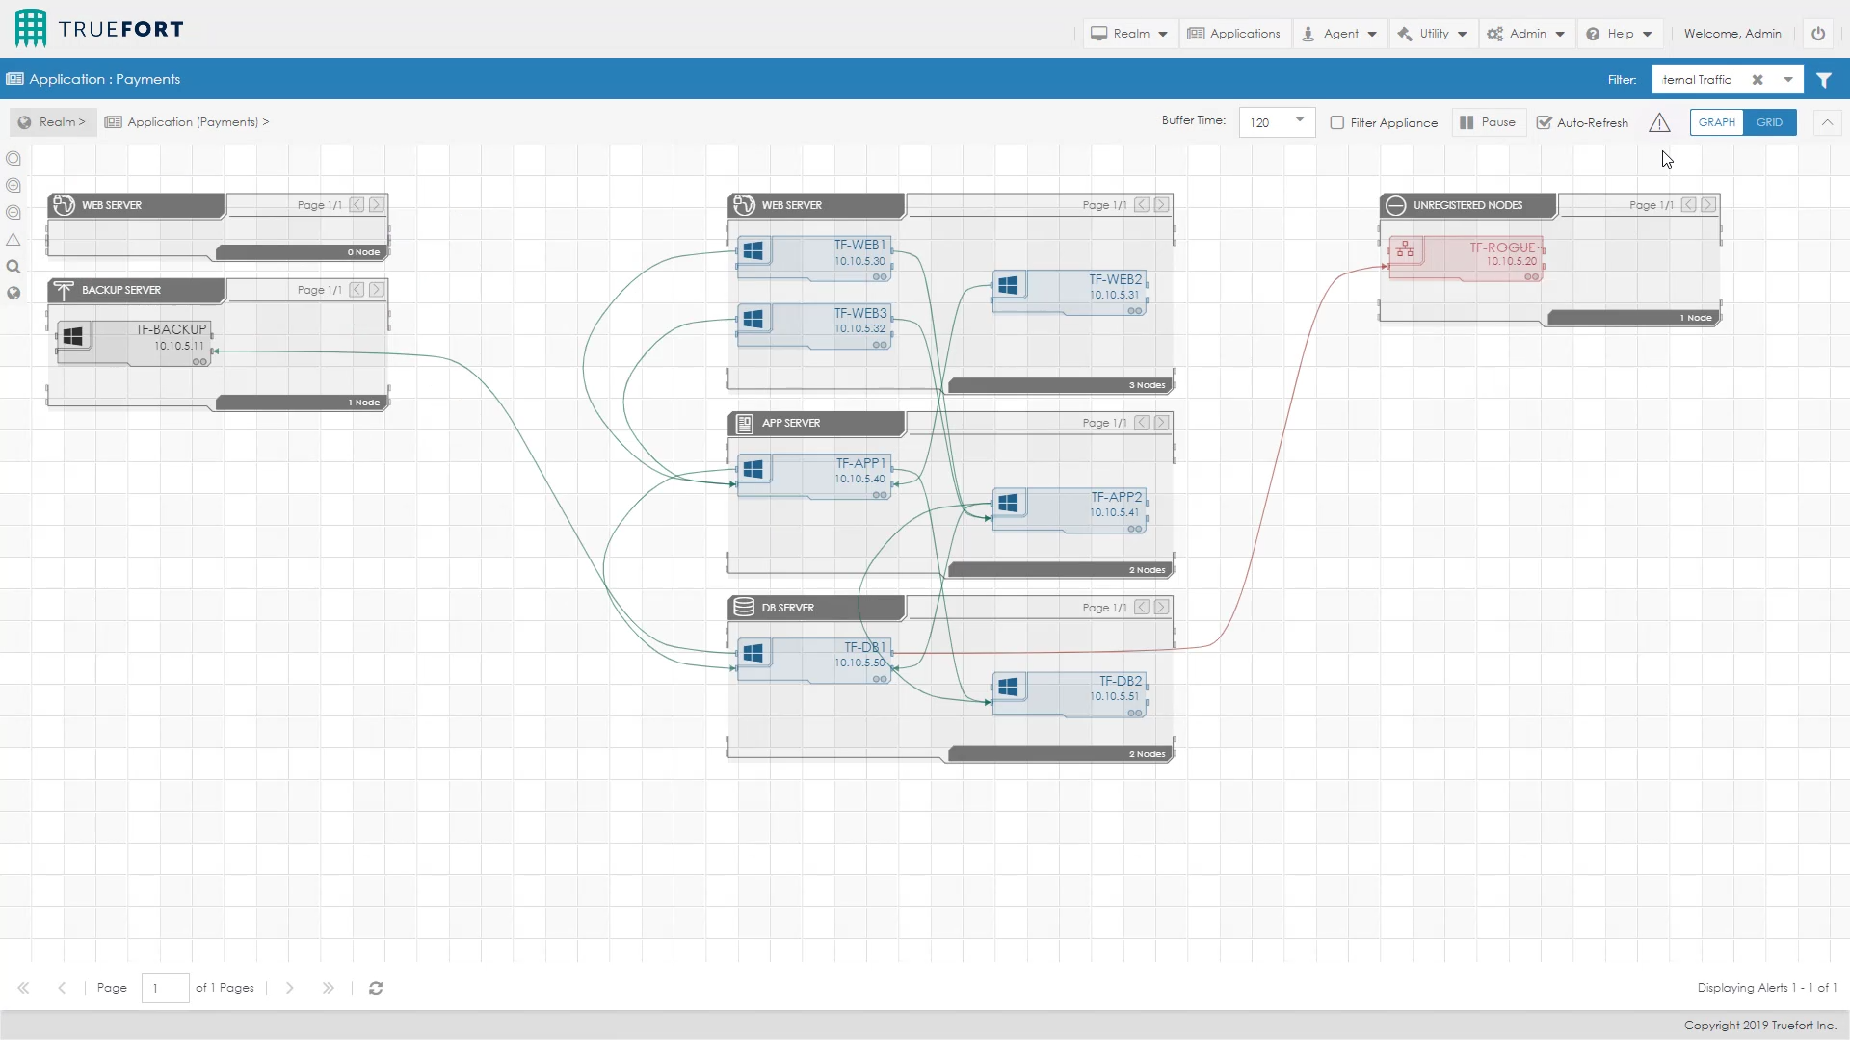This screenshot has width=1850, height=1040.
Task: Click the third left sidebar zoom icon
Action: (13, 212)
